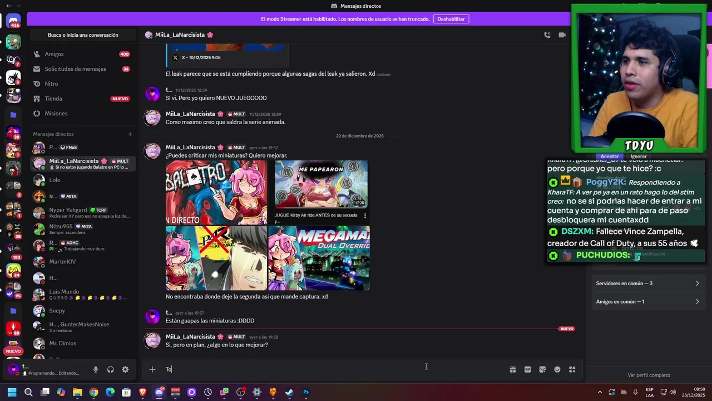The image size is (712, 401).
Task: Open DM with Nyper Yuhgard
Action: pyautogui.click(x=82, y=213)
